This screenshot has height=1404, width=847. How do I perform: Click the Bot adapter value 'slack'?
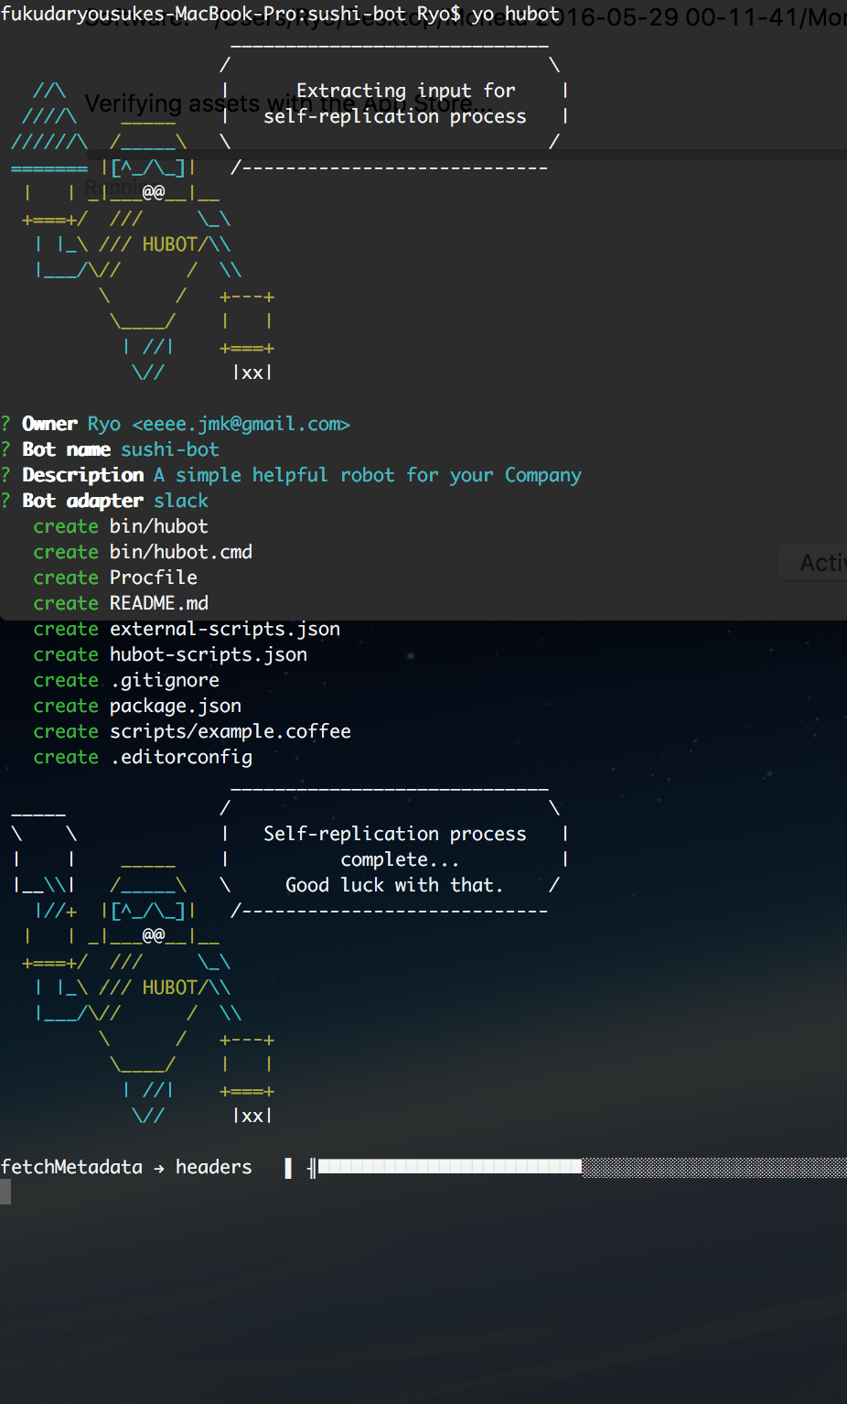coord(181,501)
